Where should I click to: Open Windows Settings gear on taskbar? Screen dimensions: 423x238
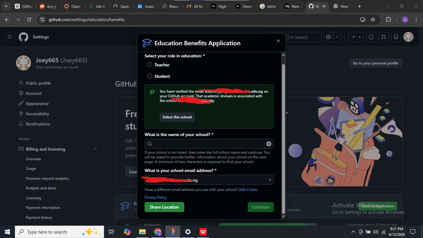188,232
